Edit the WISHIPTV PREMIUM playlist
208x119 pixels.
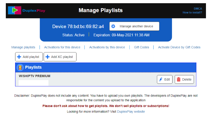coord(165,79)
